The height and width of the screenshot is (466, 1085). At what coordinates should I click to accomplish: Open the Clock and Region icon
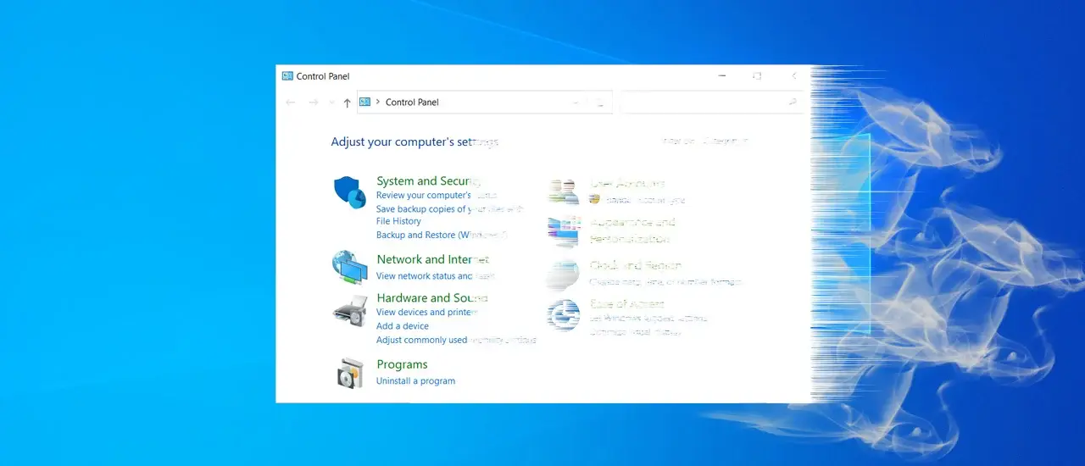tap(563, 273)
